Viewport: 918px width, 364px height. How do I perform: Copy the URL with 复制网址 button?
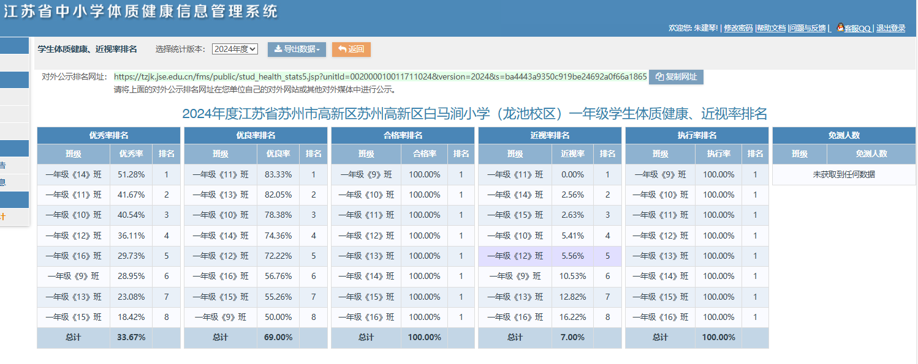pyautogui.click(x=676, y=76)
